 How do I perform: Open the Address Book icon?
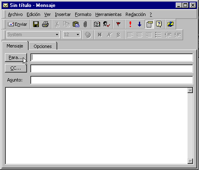click(x=97, y=24)
